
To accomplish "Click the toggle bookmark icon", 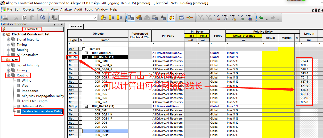I will pos(103,18).
